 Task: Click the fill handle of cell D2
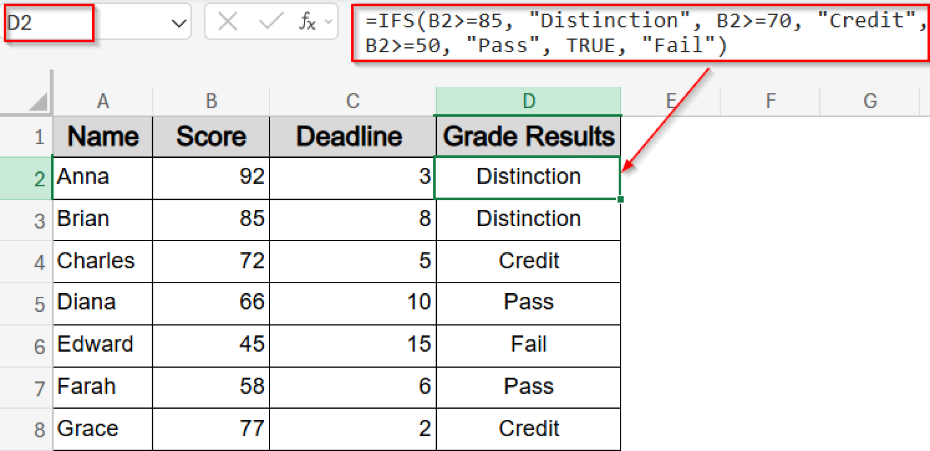pos(620,199)
